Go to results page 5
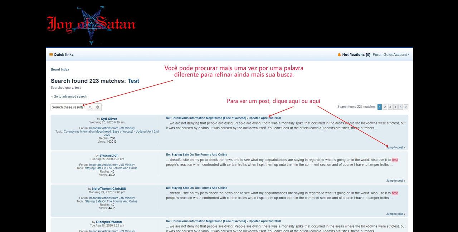This screenshot has height=232, width=458. (401, 107)
